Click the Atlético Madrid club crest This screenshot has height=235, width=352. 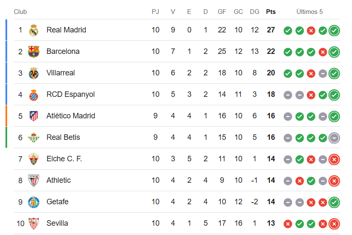[x=34, y=116]
